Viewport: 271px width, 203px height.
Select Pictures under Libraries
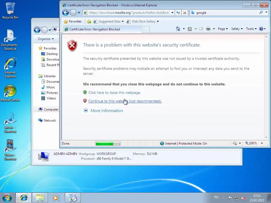[49, 93]
